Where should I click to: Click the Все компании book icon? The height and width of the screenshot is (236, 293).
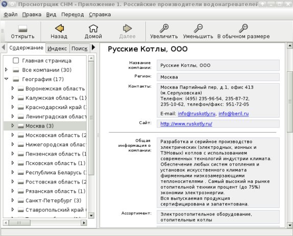[16, 70]
